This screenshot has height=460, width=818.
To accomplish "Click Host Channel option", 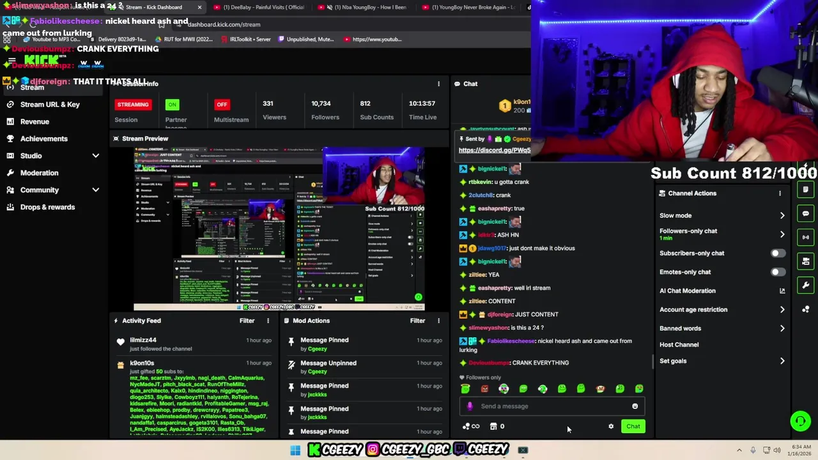I will [x=679, y=345].
